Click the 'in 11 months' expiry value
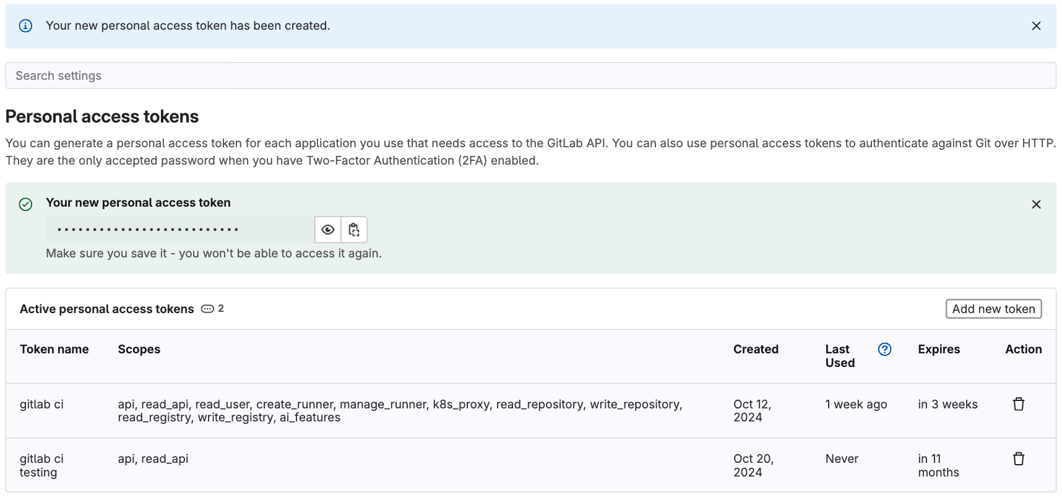The width and height of the screenshot is (1062, 500). coord(938,465)
